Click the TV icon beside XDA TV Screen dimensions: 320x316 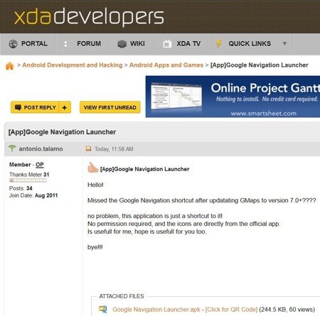pos(167,44)
